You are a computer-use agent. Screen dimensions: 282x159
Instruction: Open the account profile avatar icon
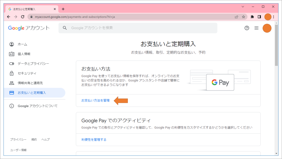click(x=267, y=28)
